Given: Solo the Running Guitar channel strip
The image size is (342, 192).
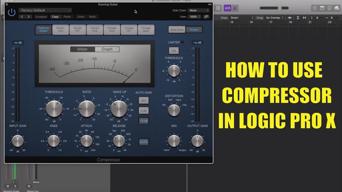Looking at the screenshot, I should pyautogui.click(x=15, y=186).
